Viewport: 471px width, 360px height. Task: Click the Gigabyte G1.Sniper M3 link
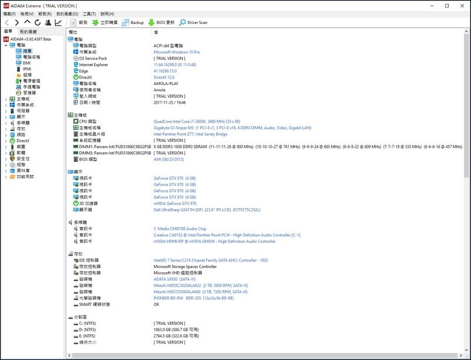tap(233, 128)
